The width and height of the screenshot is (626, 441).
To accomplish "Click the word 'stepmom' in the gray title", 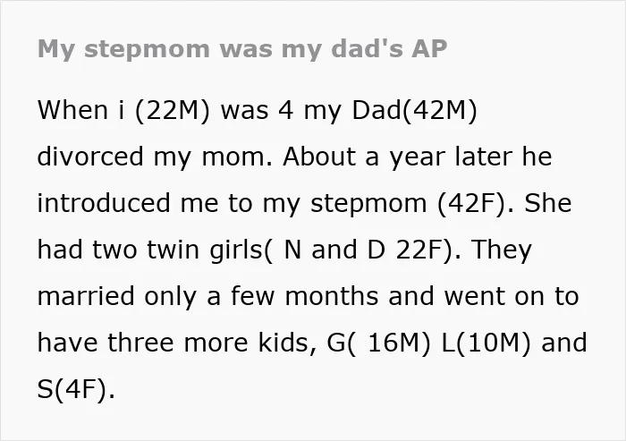I will click(147, 50).
